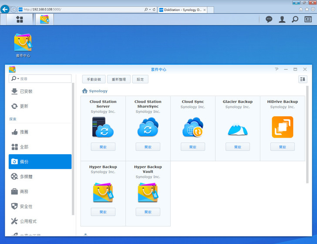Open the user account options icon
The height and width of the screenshot is (244, 317).
282,19
